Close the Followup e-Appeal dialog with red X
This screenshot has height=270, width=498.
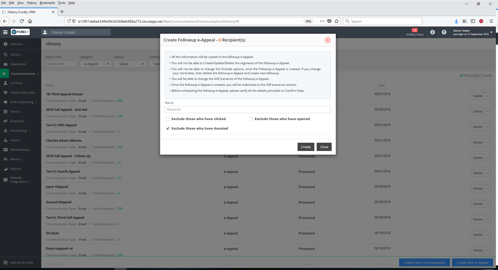click(x=328, y=40)
